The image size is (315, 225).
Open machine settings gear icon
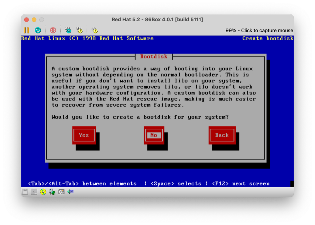coord(95,30)
